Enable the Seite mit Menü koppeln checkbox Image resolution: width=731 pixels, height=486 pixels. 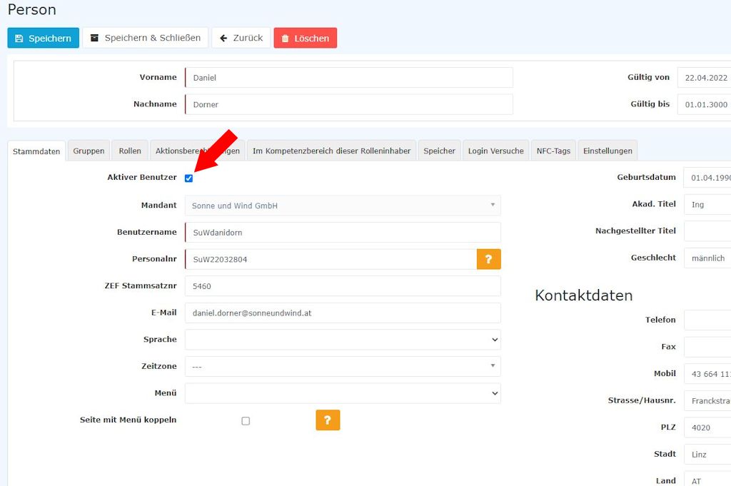(246, 421)
